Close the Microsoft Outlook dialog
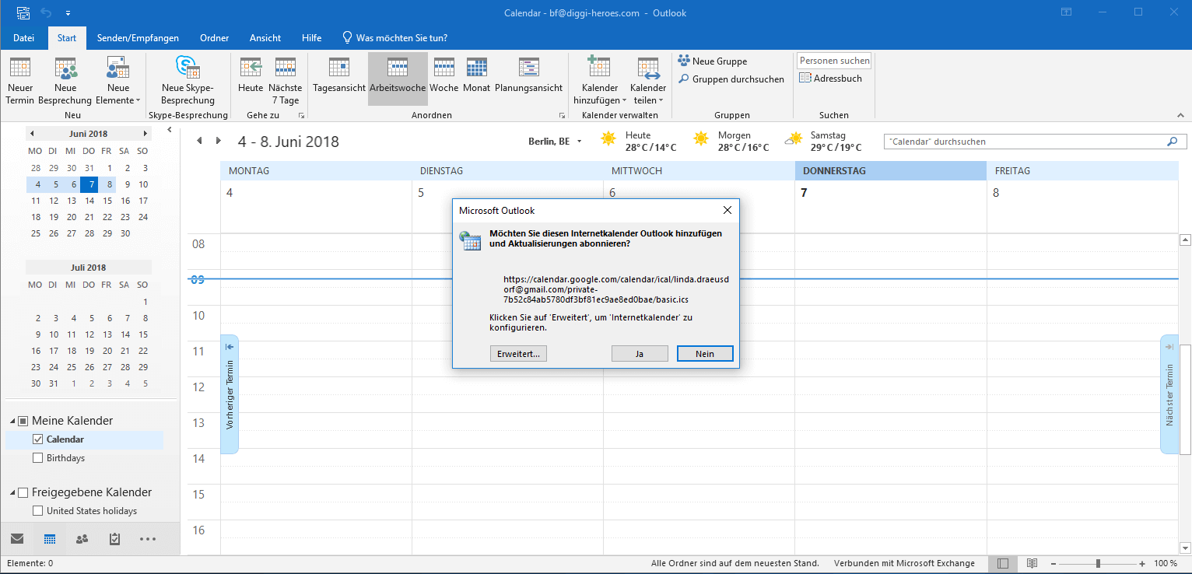 click(x=727, y=210)
